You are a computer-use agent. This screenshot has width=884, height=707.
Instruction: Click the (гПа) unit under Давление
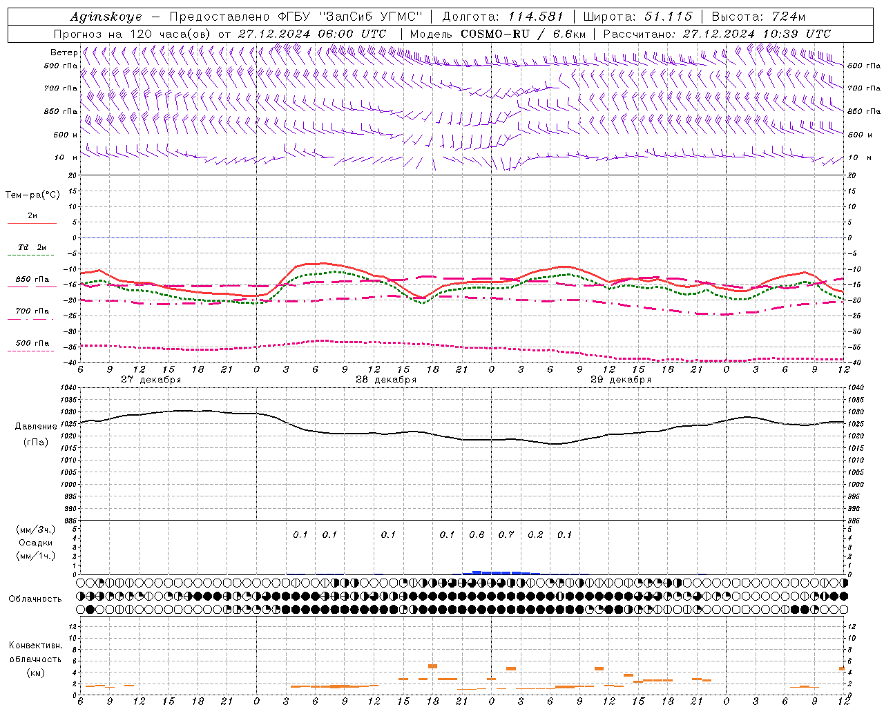click(x=36, y=442)
